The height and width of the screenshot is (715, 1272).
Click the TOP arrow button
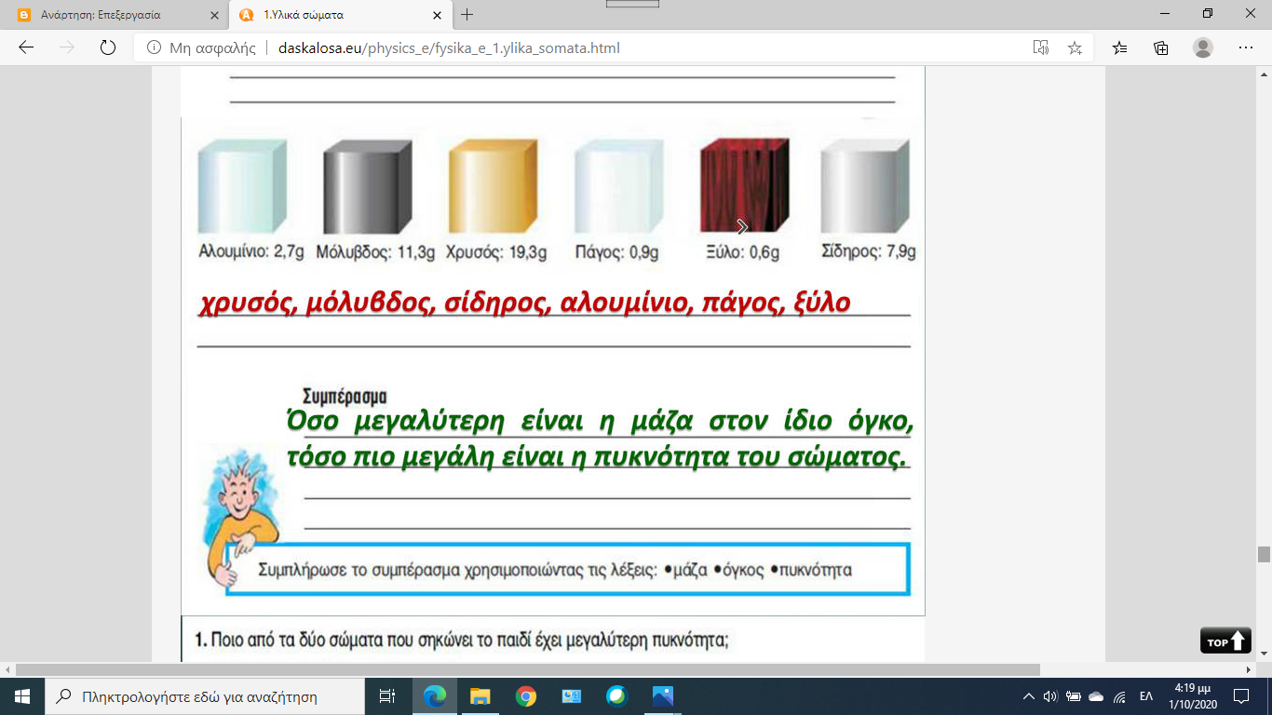(1225, 641)
